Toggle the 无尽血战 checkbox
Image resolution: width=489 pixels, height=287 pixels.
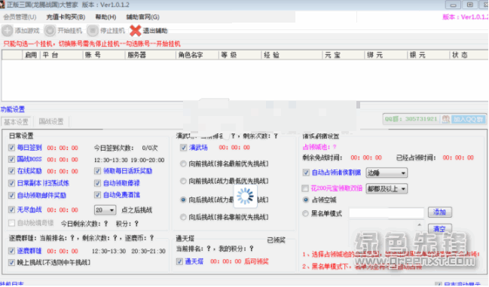coord(11,209)
